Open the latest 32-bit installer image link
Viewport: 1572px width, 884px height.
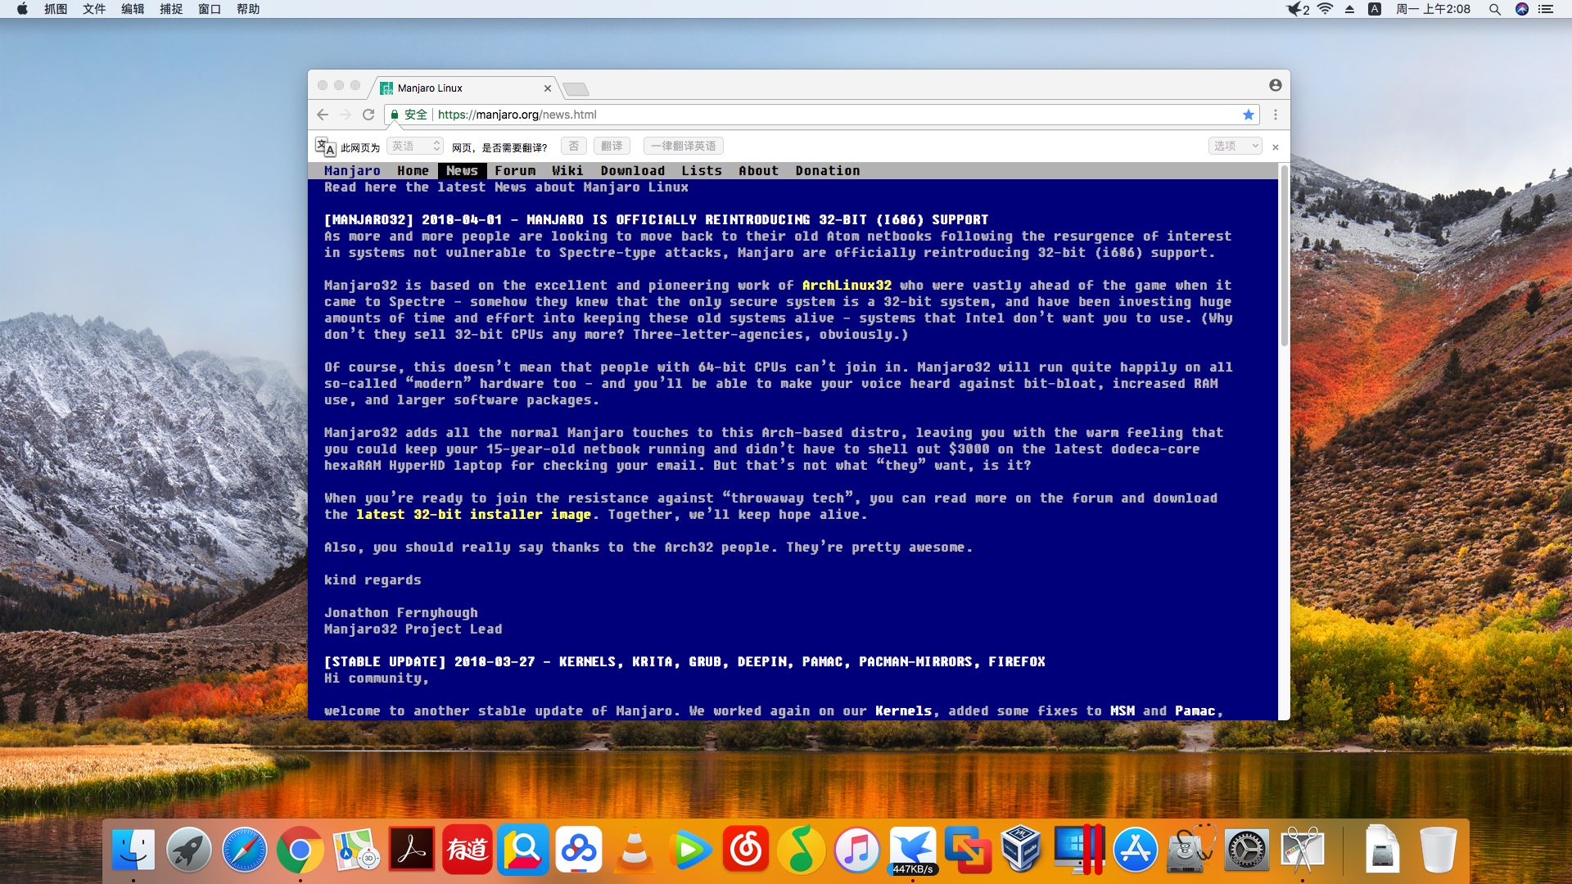click(473, 515)
